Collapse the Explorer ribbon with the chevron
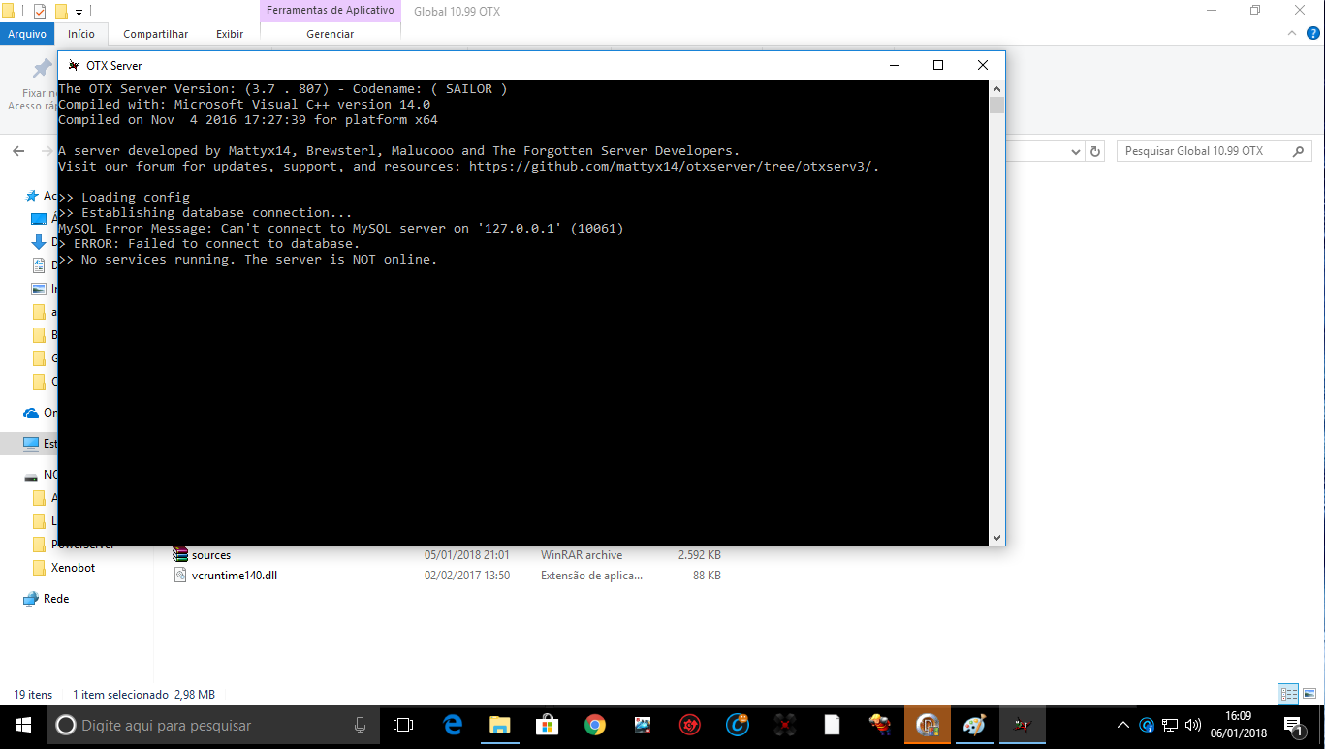The height and width of the screenshot is (749, 1325). pyautogui.click(x=1291, y=33)
